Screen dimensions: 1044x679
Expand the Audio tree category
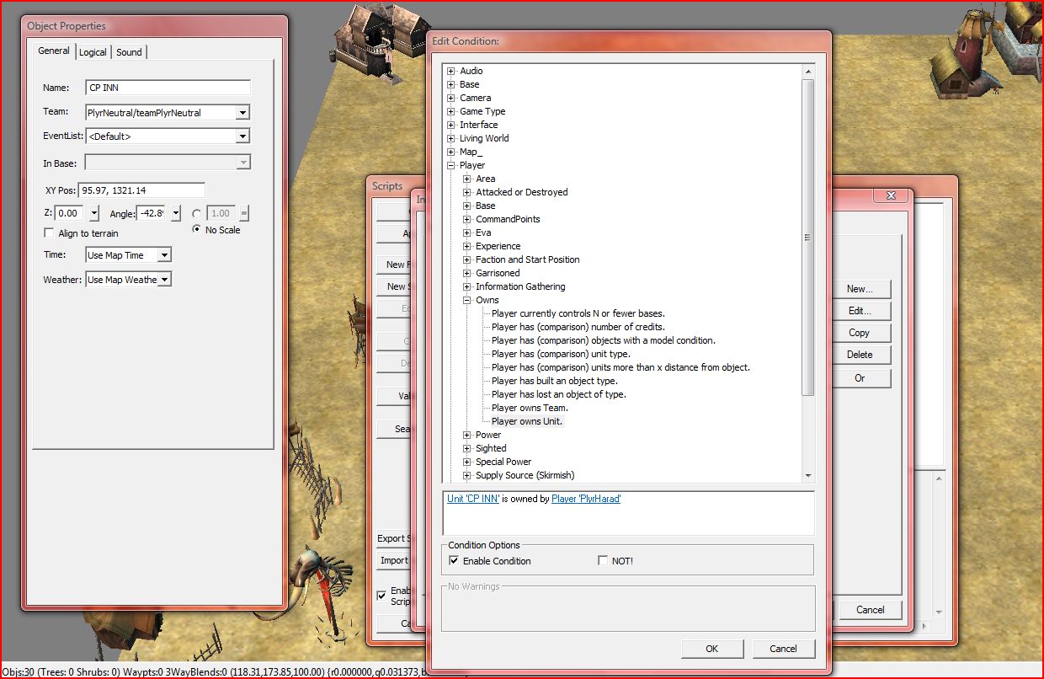451,72
